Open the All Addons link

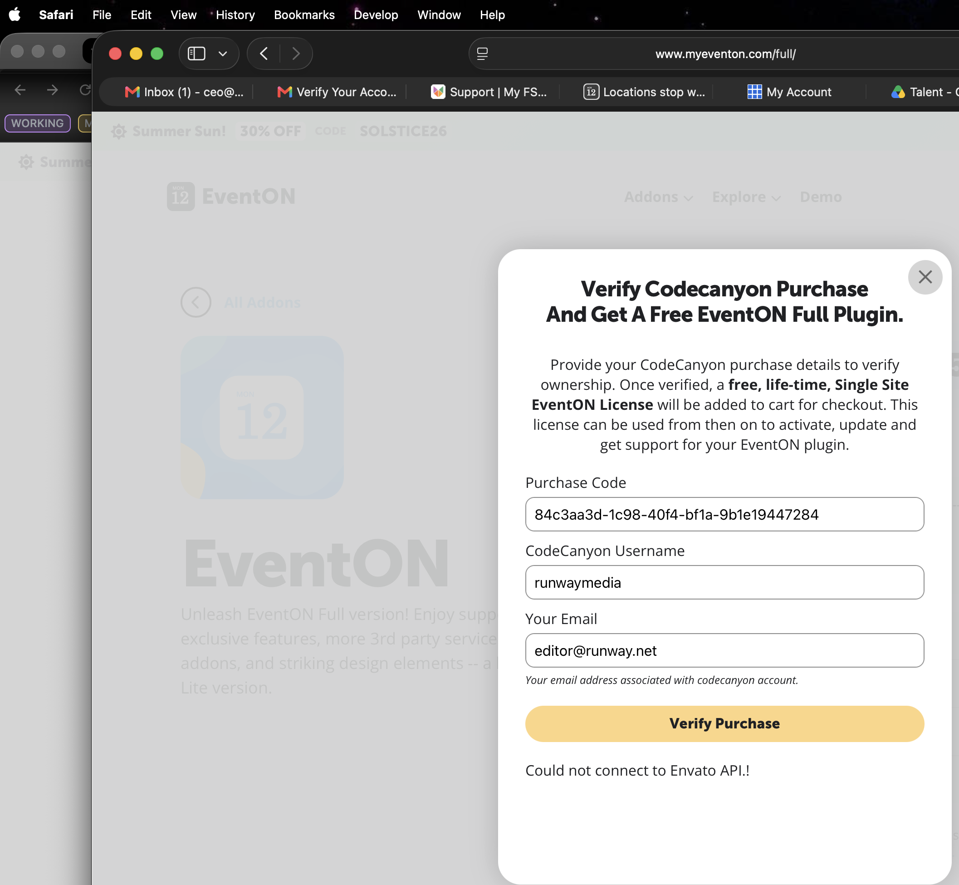click(262, 303)
